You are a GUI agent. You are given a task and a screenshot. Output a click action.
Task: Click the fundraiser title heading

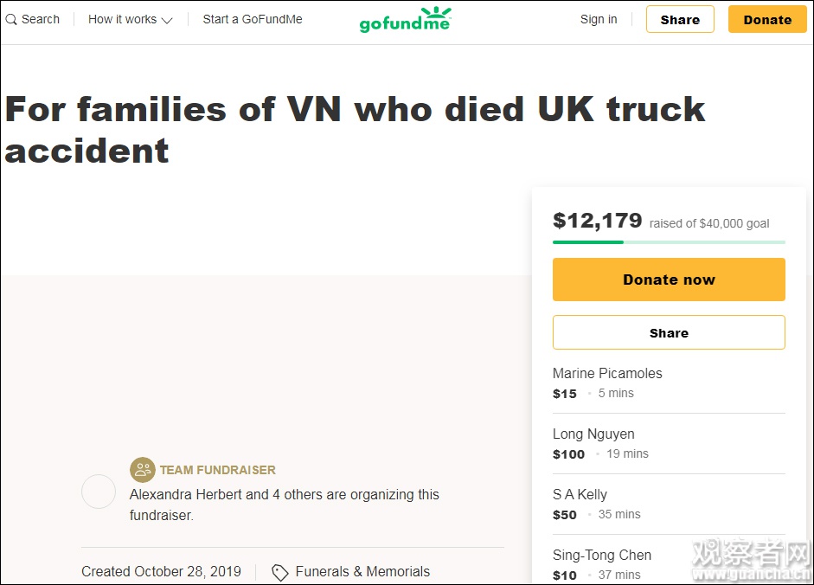pos(355,130)
